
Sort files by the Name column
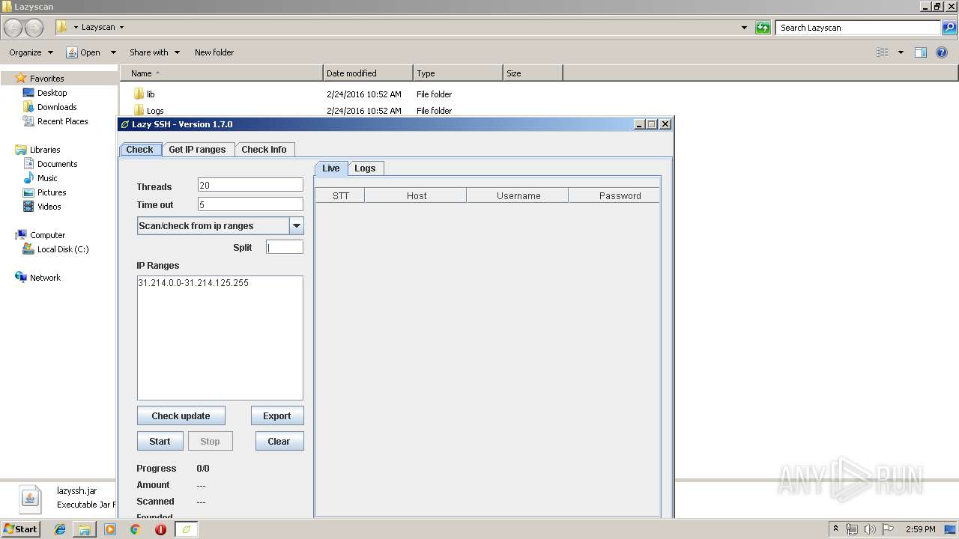(221, 73)
